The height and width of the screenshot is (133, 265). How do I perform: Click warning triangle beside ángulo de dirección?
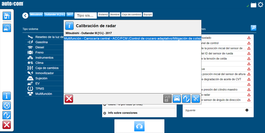click(x=249, y=100)
